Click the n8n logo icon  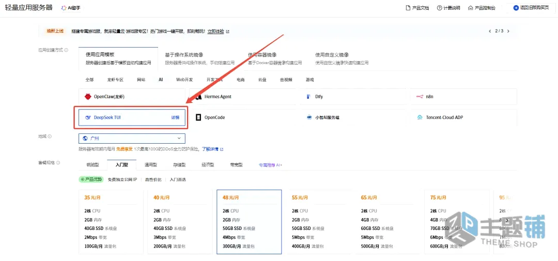(x=420, y=97)
